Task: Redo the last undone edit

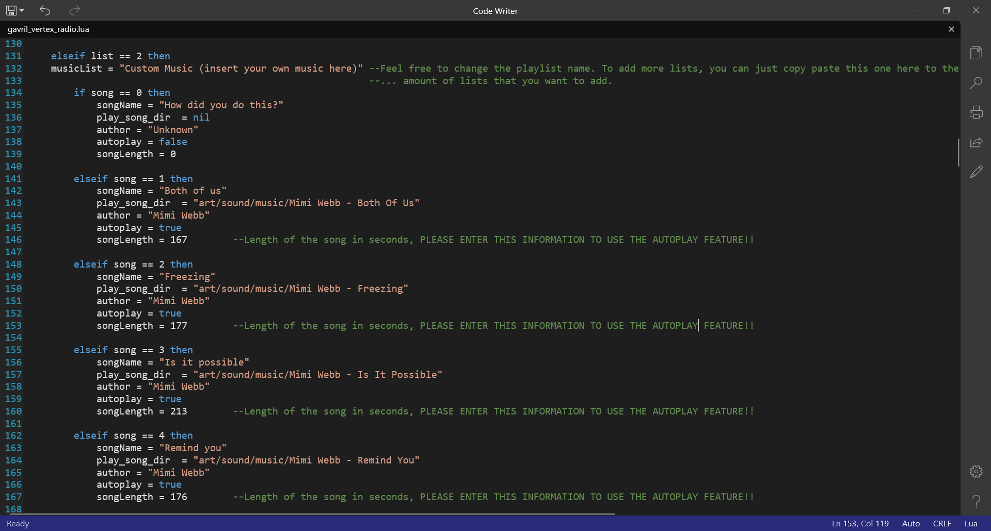Action: click(x=75, y=10)
